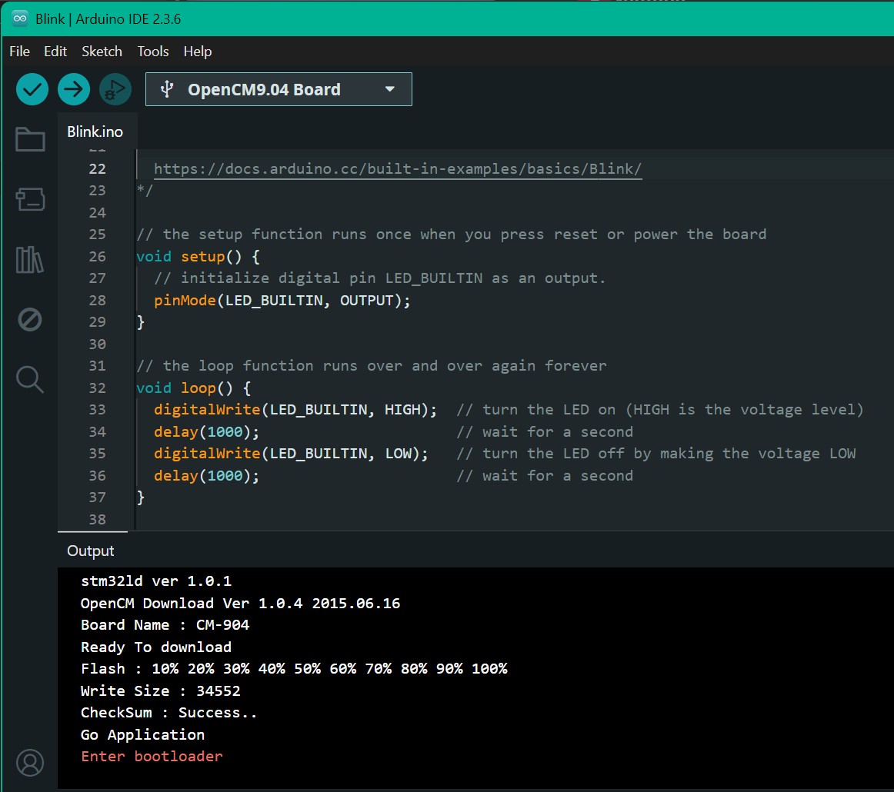Click the Arduino IDE logo in the title bar
This screenshot has width=894, height=792.
pyautogui.click(x=20, y=18)
